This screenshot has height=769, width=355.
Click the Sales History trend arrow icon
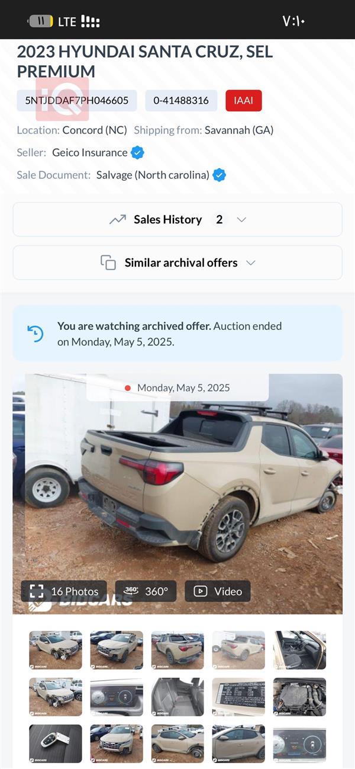[118, 220]
